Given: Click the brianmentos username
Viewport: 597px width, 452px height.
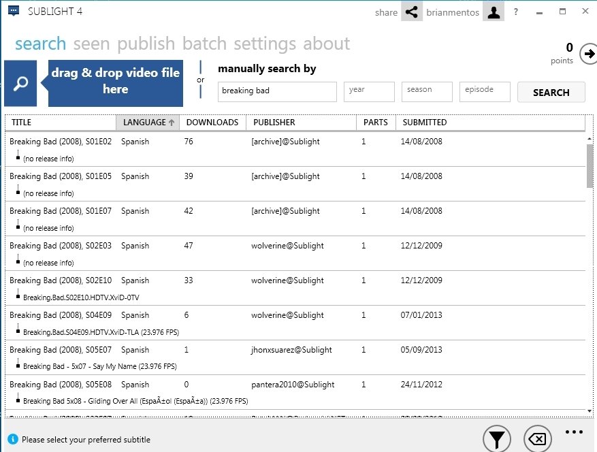Looking at the screenshot, I should point(453,12).
